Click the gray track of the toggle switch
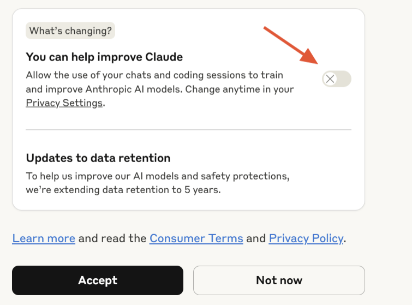Image resolution: width=412 pixels, height=305 pixels. [x=344, y=79]
